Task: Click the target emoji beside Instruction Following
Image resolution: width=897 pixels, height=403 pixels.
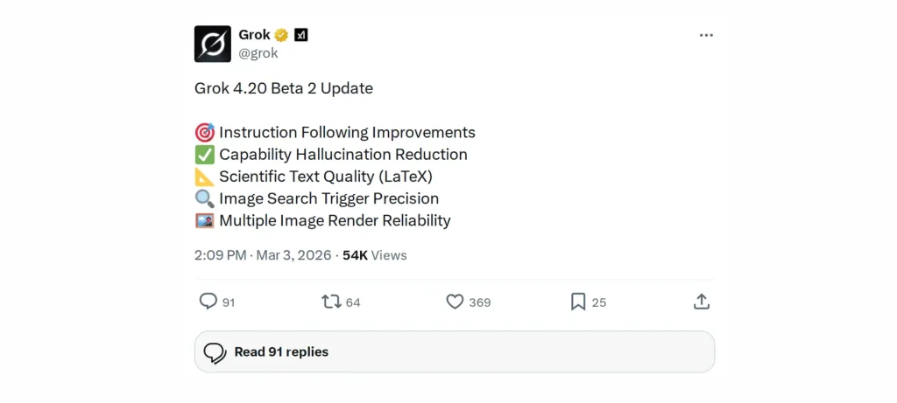Action: (204, 133)
